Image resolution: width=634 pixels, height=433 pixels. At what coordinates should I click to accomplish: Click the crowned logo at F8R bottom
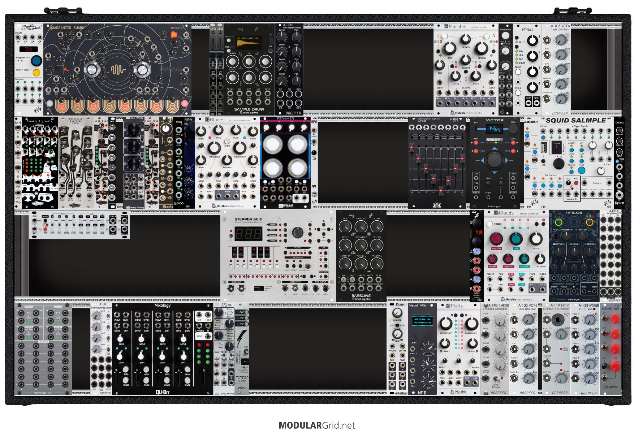[437, 205]
